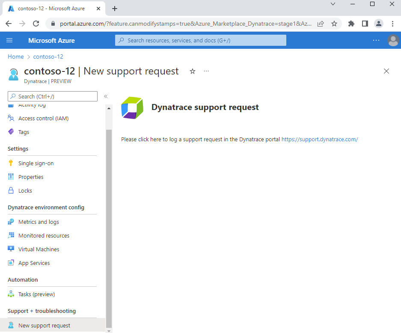
Task: Close the New support request blade
Action: [x=386, y=71]
